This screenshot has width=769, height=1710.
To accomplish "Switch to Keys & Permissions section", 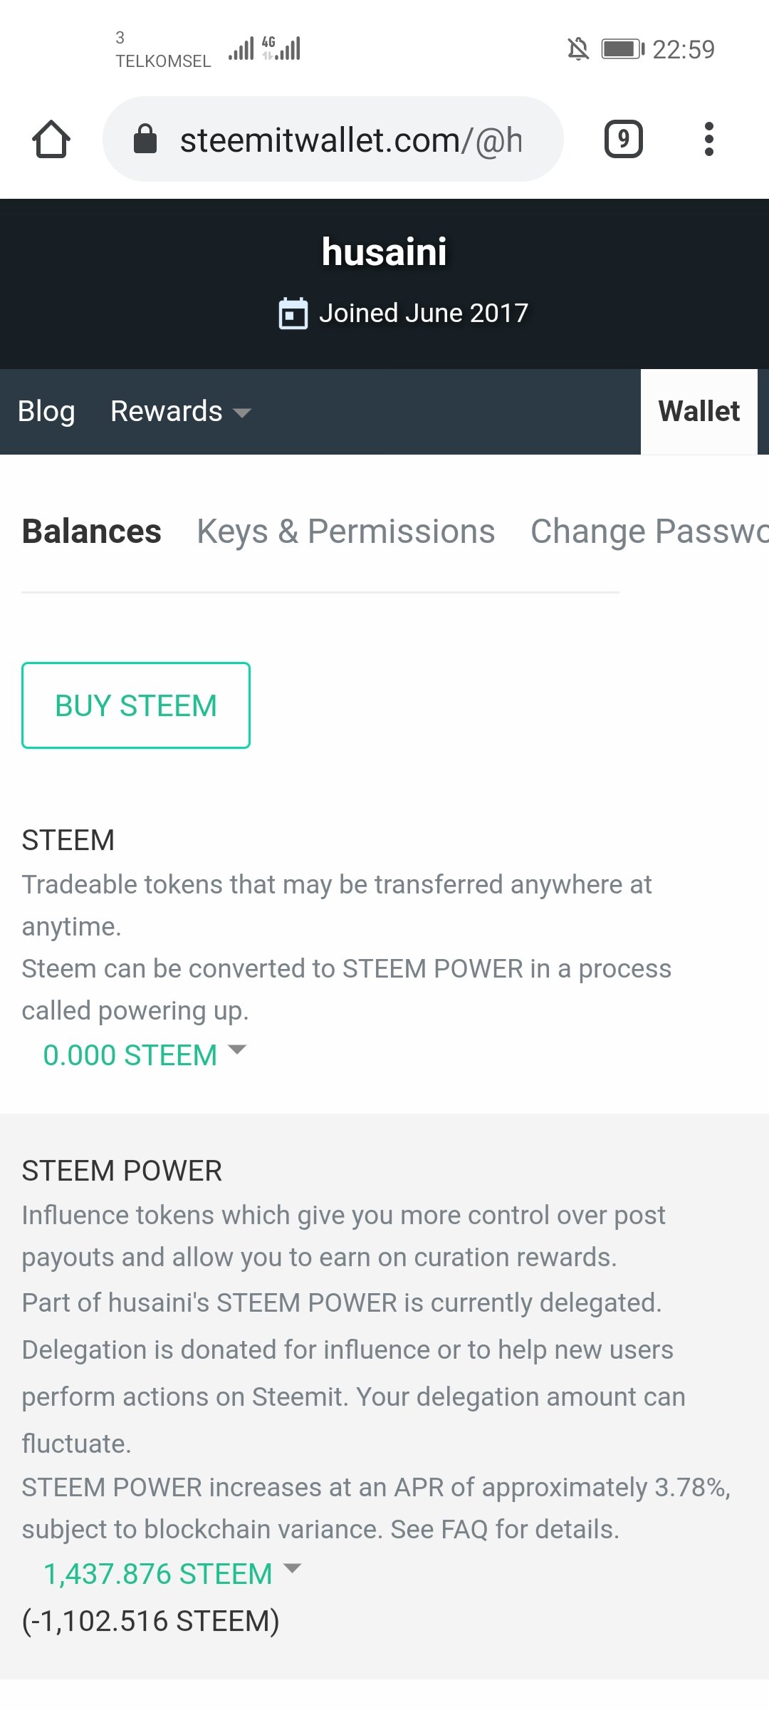I will click(x=346, y=532).
